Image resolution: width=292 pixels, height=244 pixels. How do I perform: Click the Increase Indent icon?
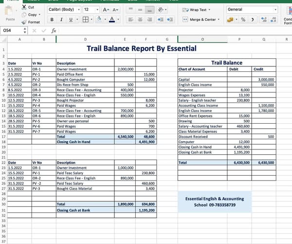tap(170, 19)
